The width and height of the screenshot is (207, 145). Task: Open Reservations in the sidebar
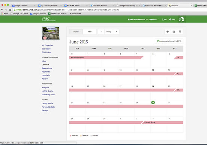(47, 68)
